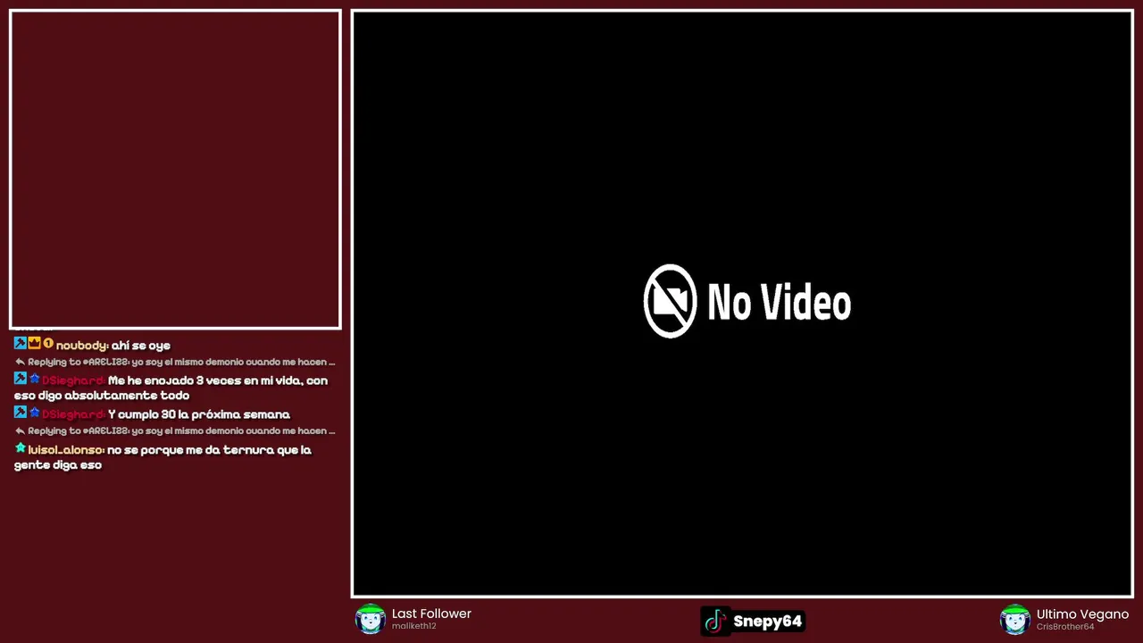Click the moderator badge on the 'Y cumplo 30' message
This screenshot has width=1143, height=643.
tap(20, 413)
